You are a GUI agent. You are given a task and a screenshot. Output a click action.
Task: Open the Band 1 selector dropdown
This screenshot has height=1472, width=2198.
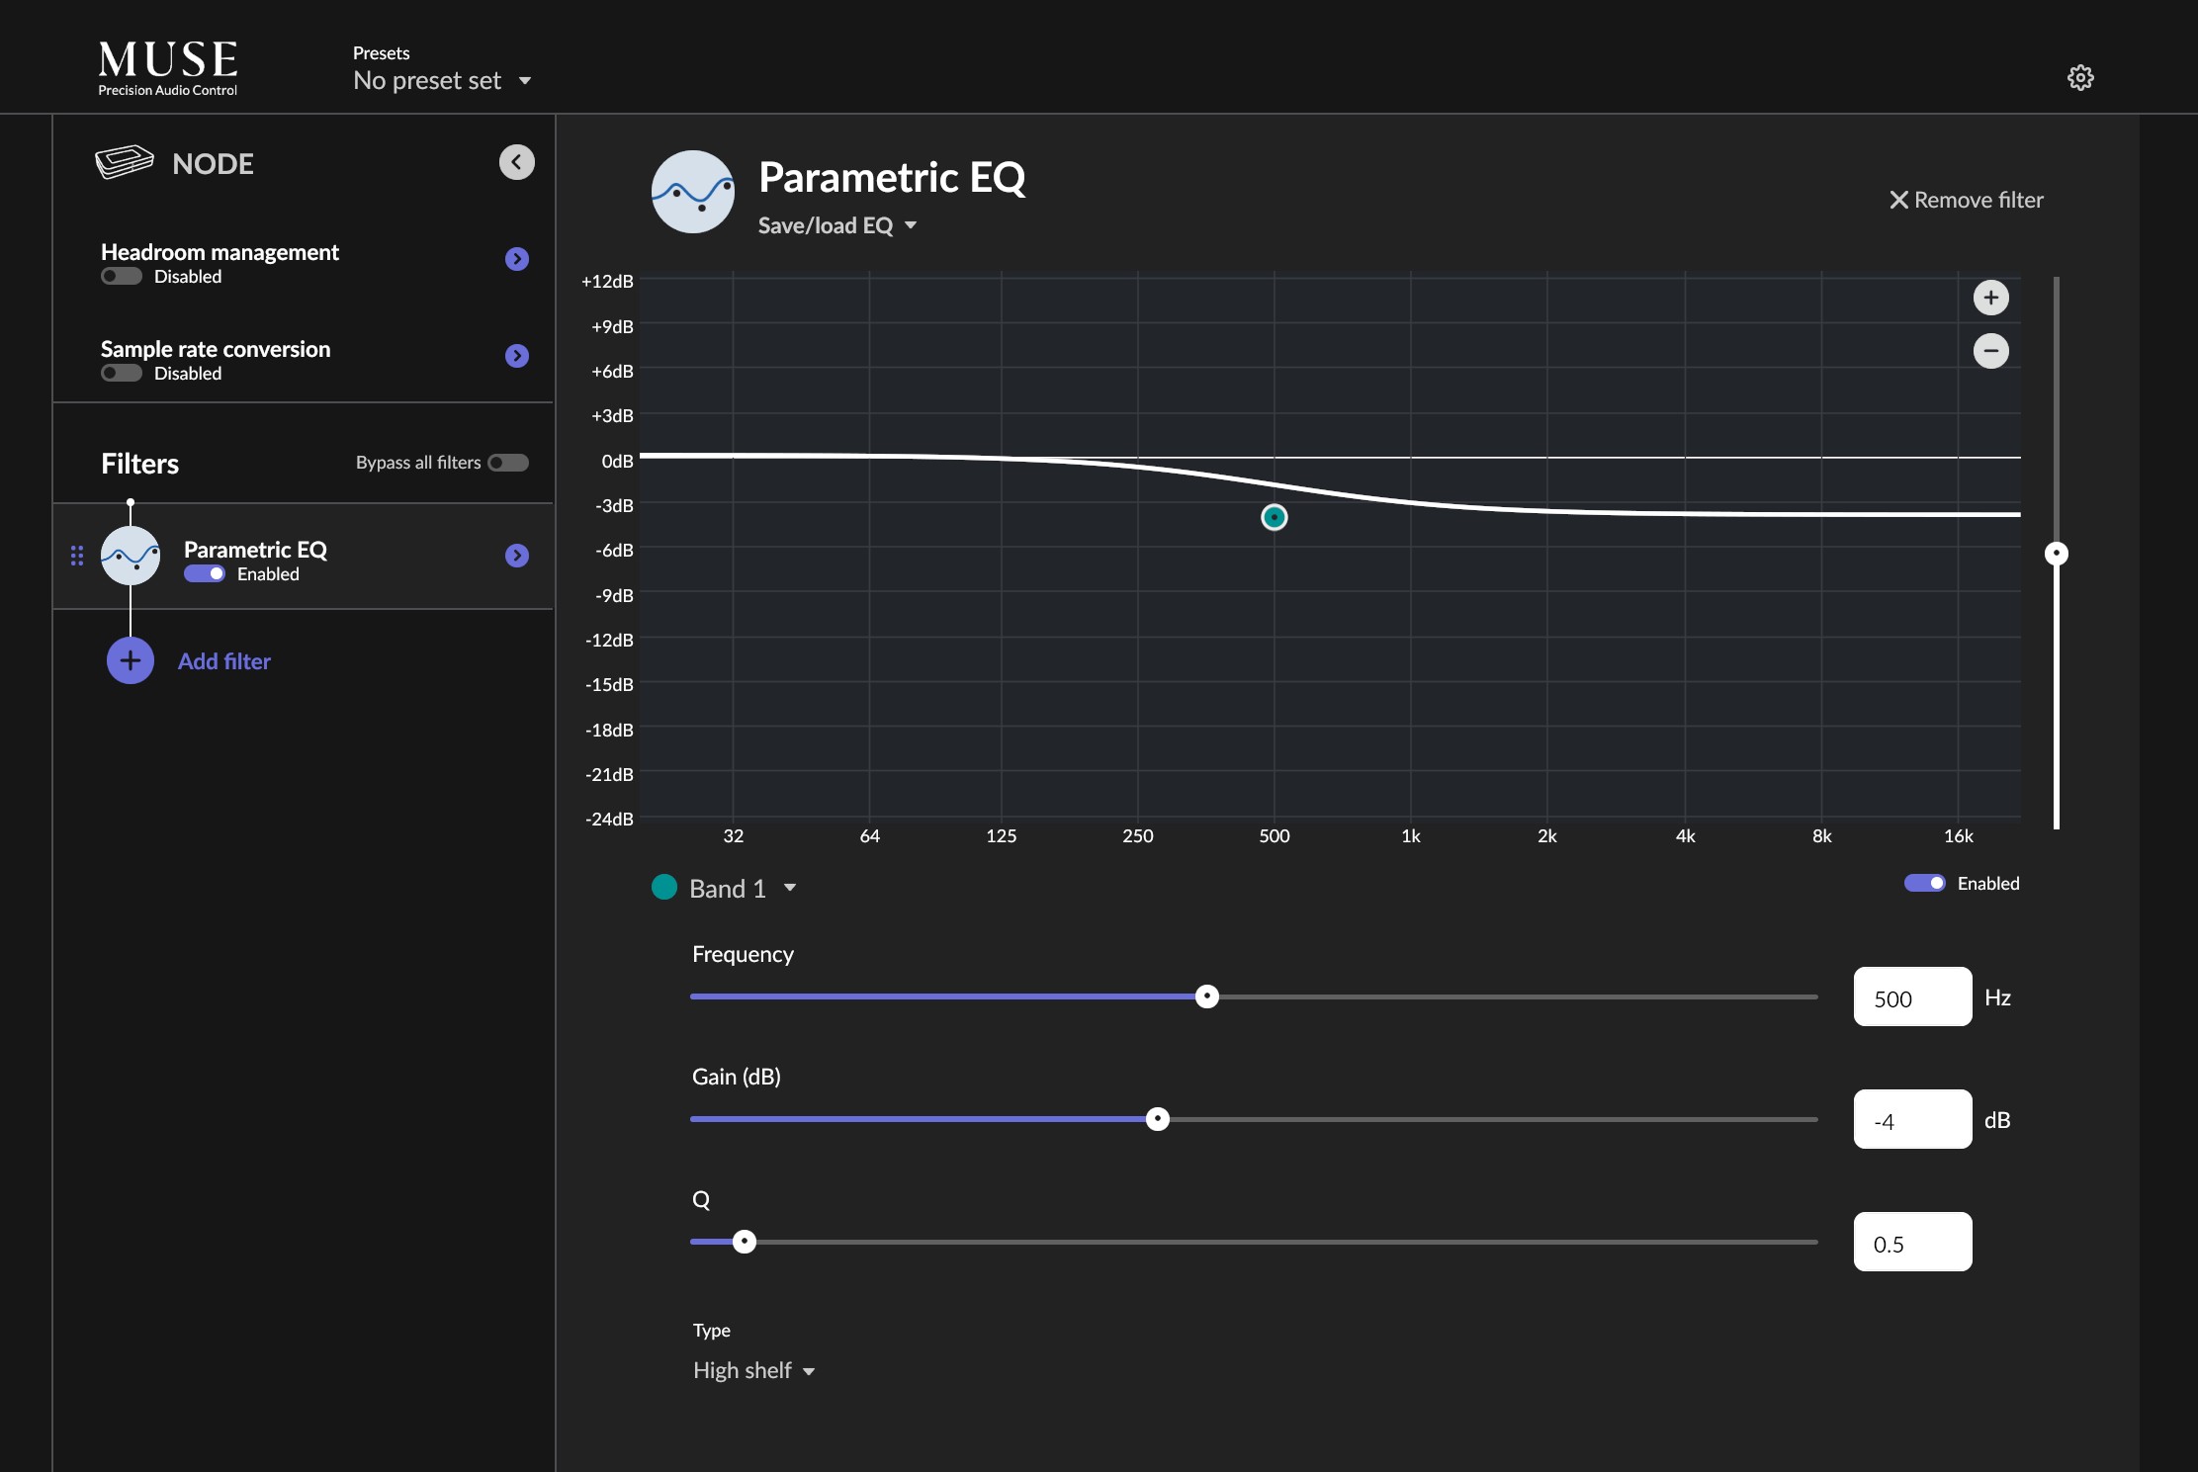pyautogui.click(x=742, y=888)
